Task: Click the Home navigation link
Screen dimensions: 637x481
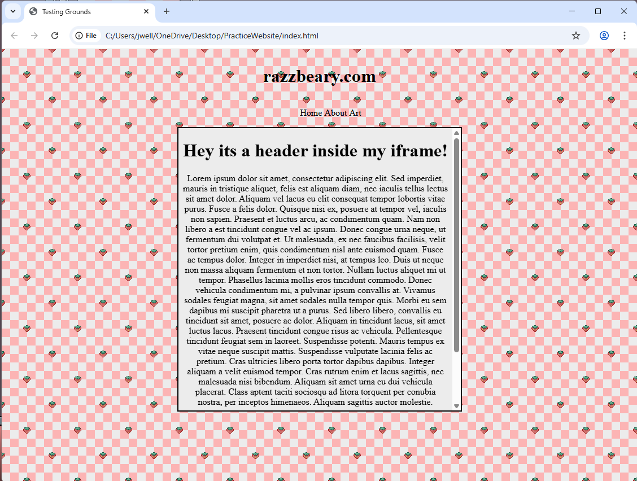Action: coord(311,113)
